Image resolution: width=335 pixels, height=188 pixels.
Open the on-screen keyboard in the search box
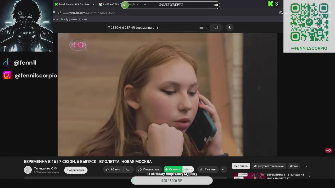(202, 28)
